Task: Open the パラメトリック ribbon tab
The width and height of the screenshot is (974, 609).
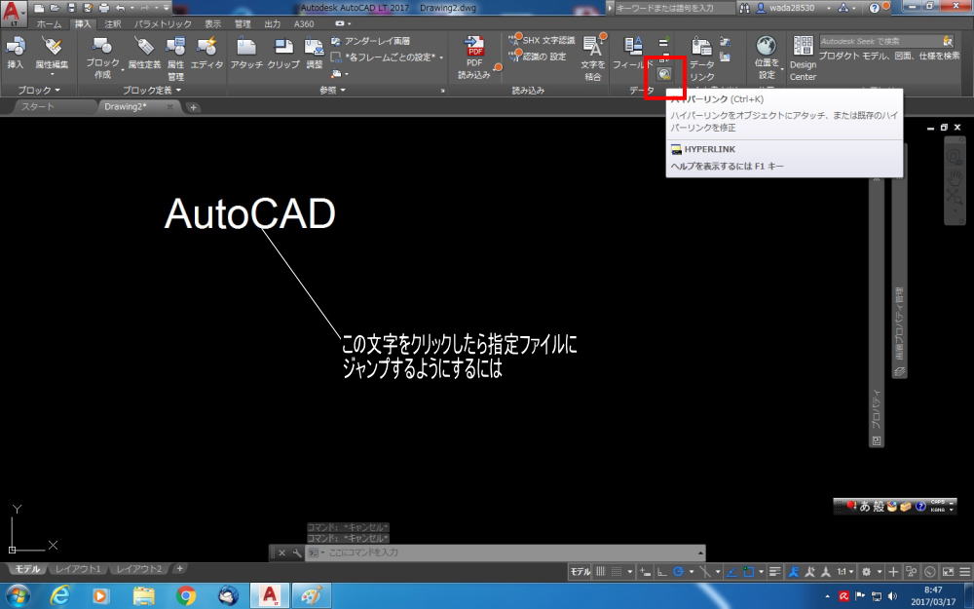Action: [x=164, y=24]
